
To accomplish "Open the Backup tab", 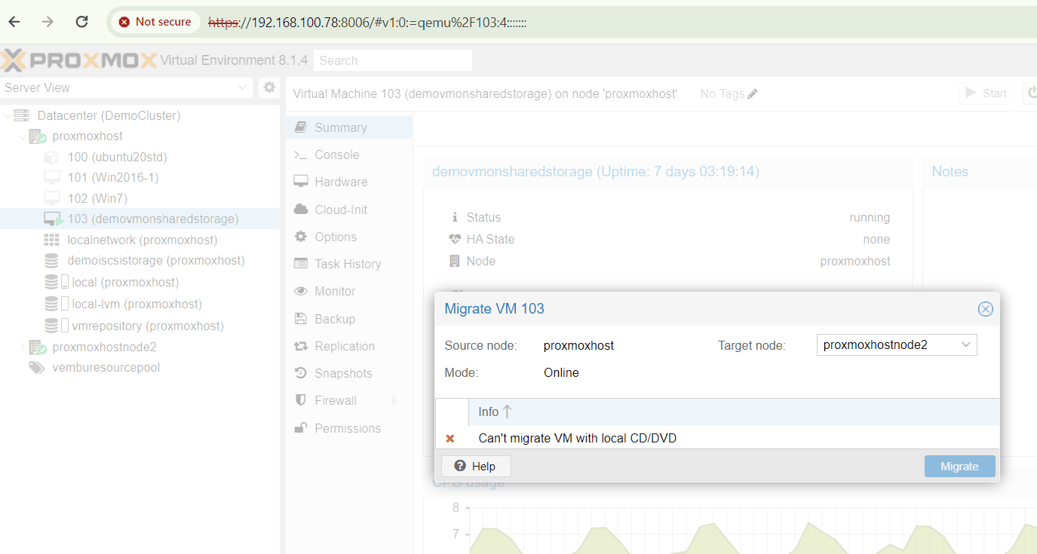I will coord(349,319).
